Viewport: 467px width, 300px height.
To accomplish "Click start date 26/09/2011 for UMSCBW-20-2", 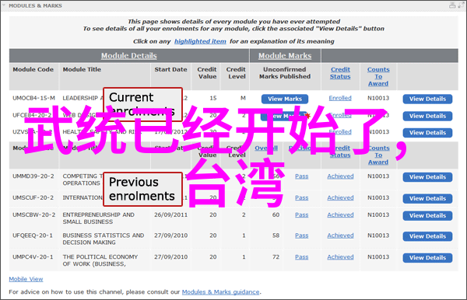I will pyautogui.click(x=170, y=215).
